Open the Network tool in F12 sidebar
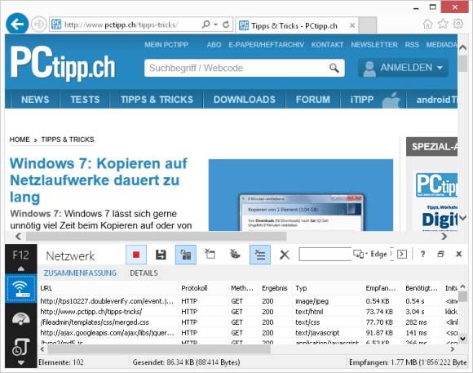The image size is (473, 373). (21, 288)
